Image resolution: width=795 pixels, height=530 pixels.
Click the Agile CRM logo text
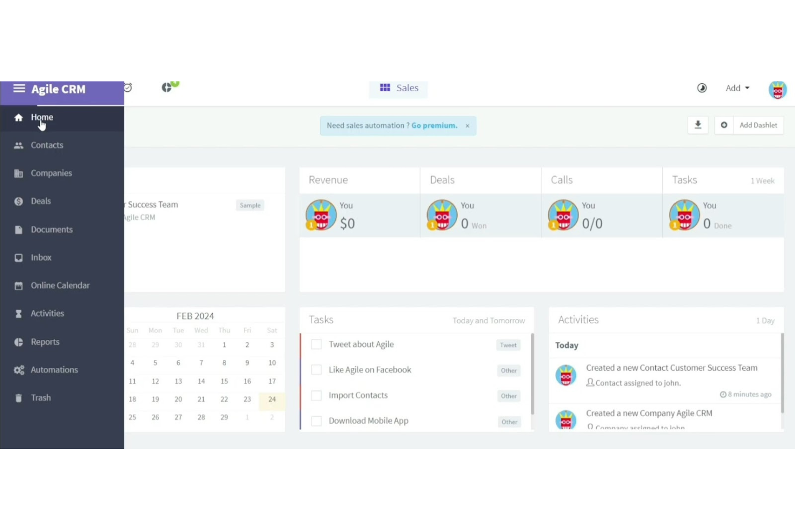pos(59,89)
